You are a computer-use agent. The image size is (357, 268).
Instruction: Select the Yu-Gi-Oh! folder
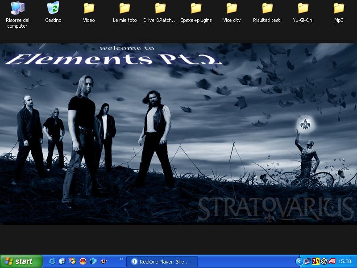[303, 8]
